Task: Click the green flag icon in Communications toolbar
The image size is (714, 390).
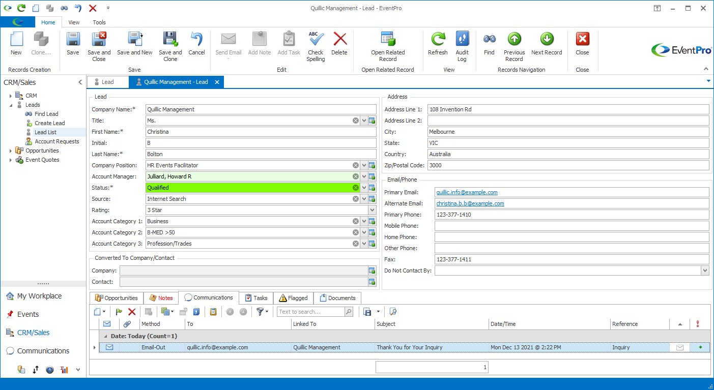Action: tap(119, 312)
